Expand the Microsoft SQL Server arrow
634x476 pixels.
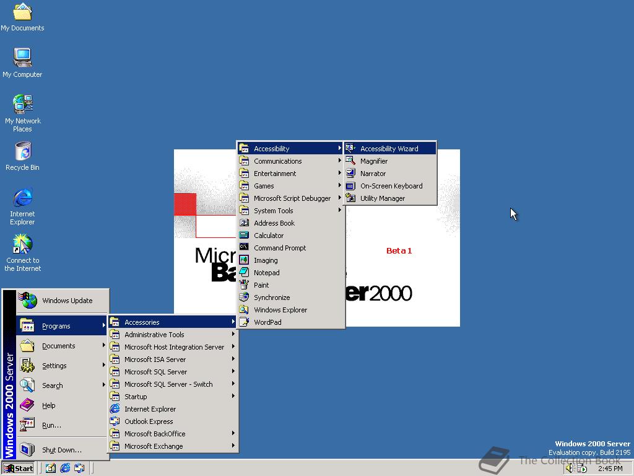click(233, 372)
